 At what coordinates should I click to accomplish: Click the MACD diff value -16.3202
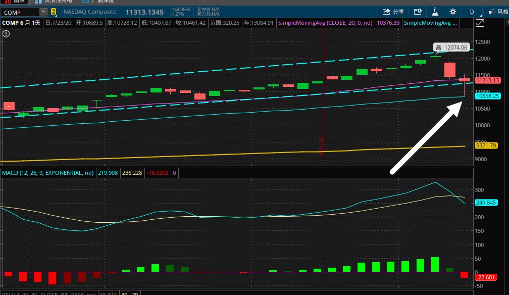coord(158,173)
